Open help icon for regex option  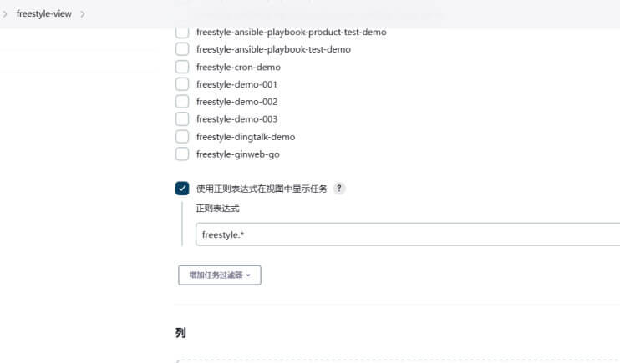339,189
